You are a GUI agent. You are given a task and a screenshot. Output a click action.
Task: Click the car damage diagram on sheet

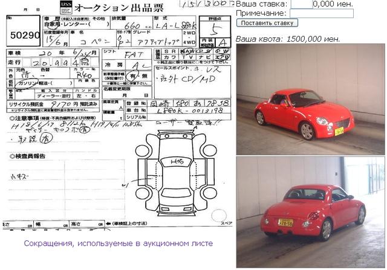pyautogui.click(x=176, y=173)
